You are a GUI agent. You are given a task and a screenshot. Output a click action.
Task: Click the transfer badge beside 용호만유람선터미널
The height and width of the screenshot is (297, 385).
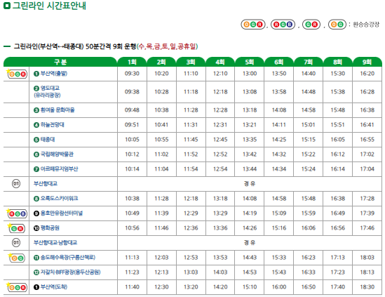pos(17,213)
